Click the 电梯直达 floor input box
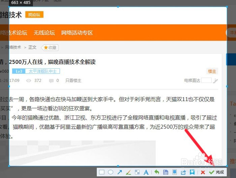The image size is (236, 178). point(206,80)
